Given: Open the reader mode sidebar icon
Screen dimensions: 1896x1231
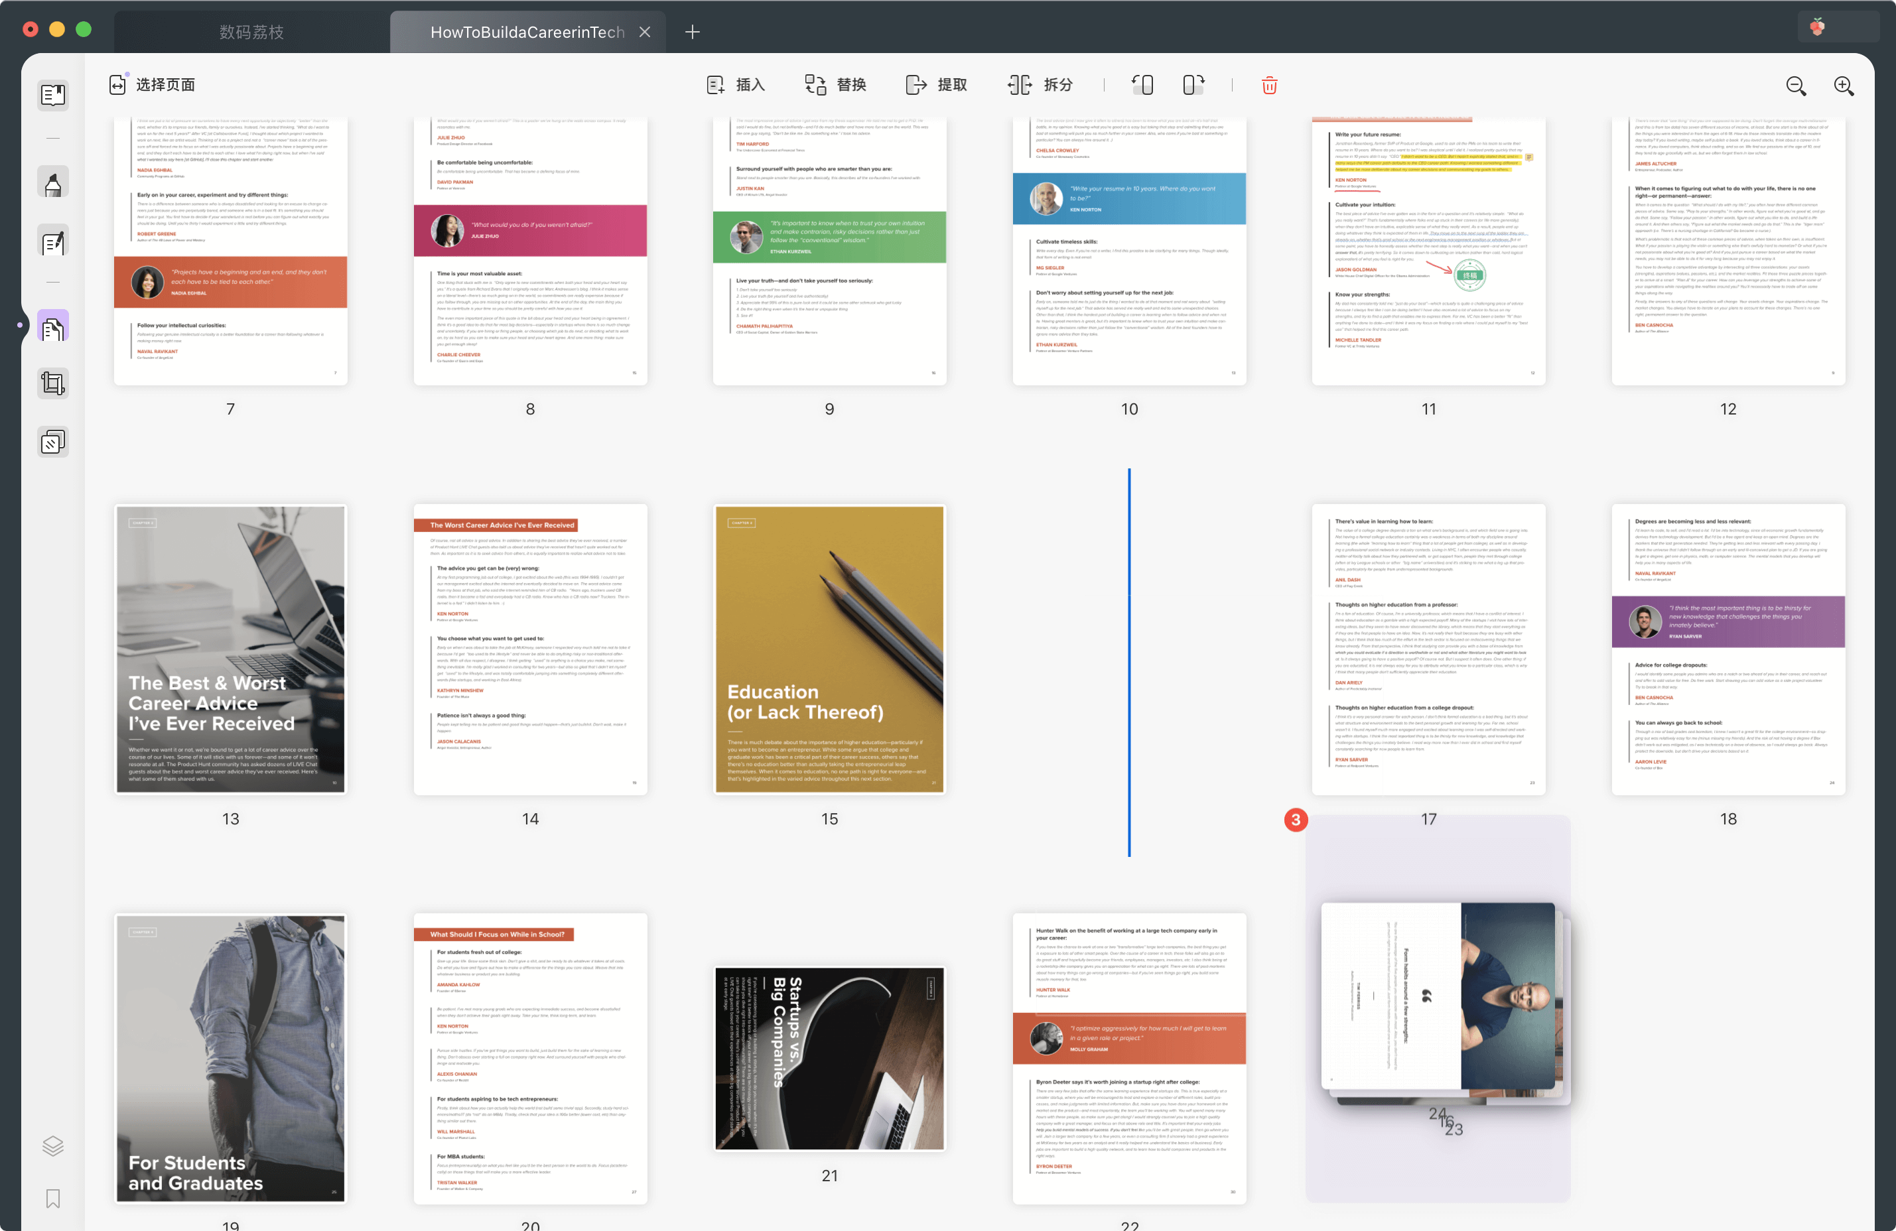Looking at the screenshot, I should tap(52, 96).
